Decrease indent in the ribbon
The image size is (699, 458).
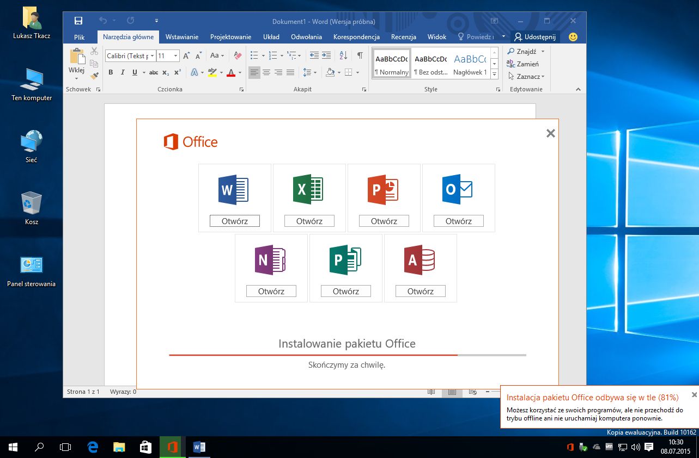314,55
